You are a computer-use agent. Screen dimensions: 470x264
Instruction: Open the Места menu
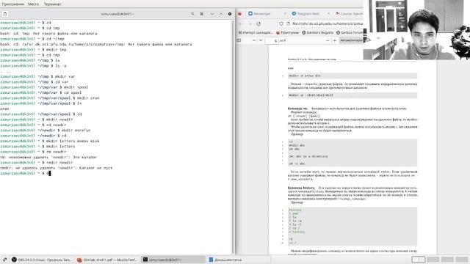pos(33,4)
